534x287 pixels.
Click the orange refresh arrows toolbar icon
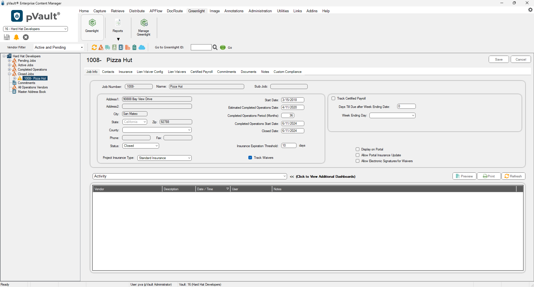pos(94,48)
